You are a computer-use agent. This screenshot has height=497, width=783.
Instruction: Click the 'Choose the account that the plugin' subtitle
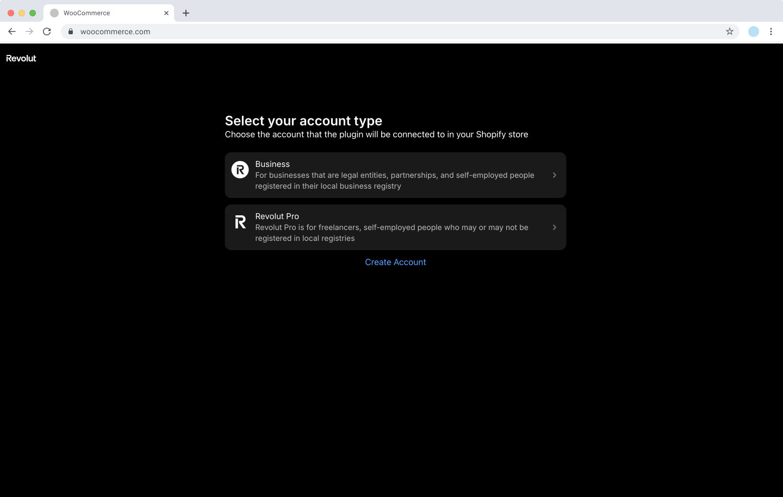click(376, 134)
